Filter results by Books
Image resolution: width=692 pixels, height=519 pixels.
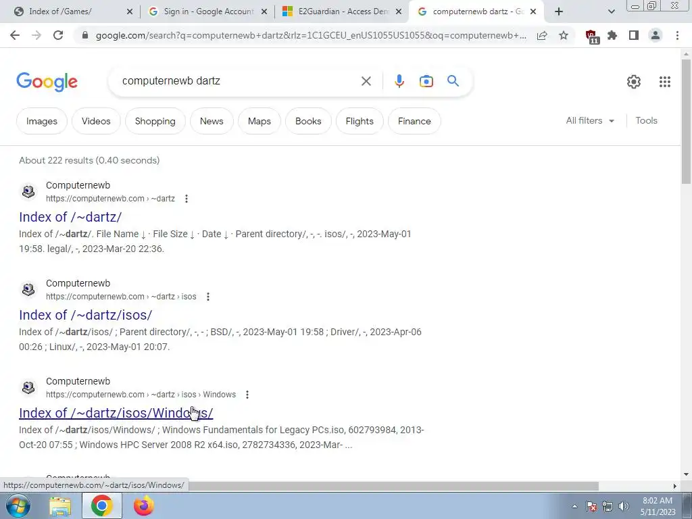click(308, 121)
